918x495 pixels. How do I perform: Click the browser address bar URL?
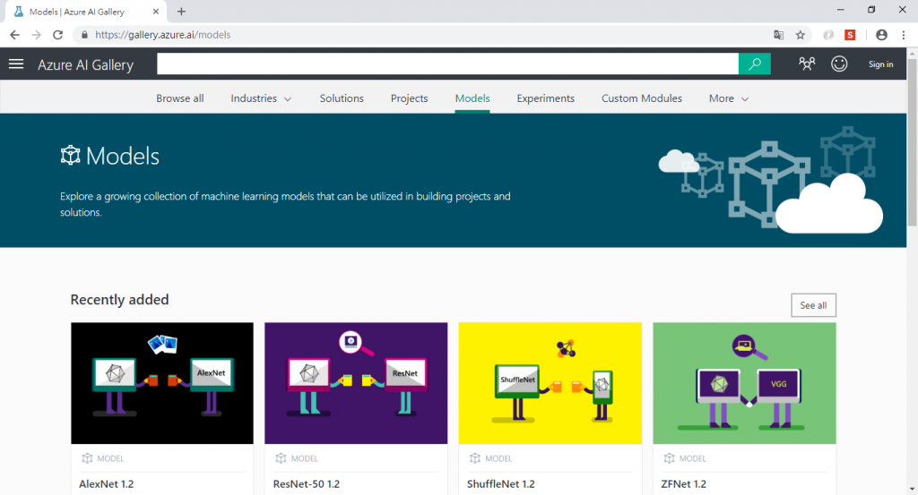point(163,35)
